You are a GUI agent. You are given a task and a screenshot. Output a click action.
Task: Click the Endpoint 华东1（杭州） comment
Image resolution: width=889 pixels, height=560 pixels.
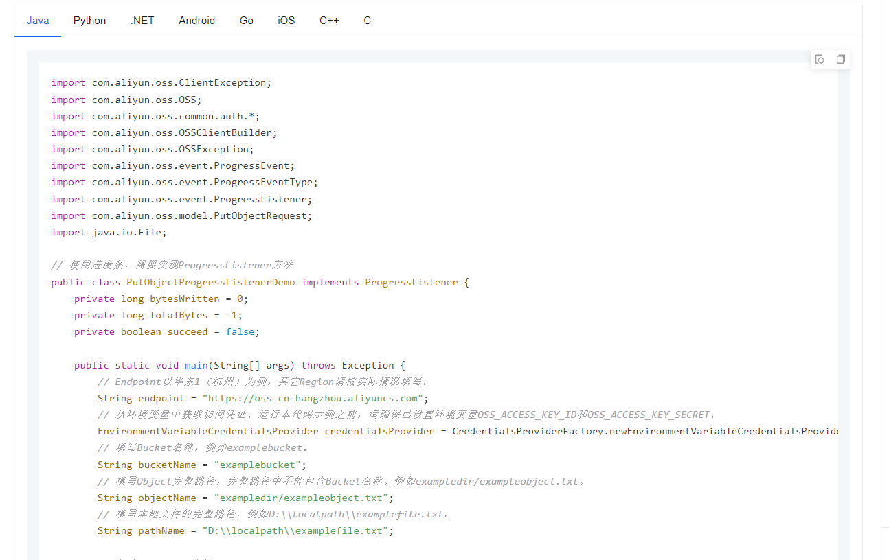tap(263, 382)
